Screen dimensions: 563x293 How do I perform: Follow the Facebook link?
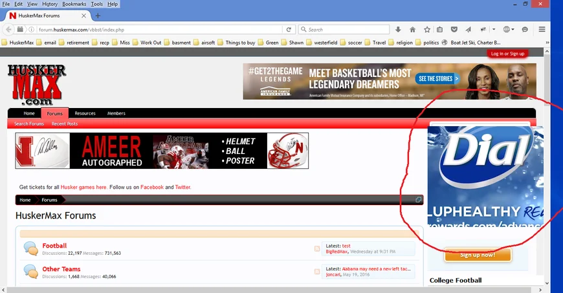tap(152, 187)
